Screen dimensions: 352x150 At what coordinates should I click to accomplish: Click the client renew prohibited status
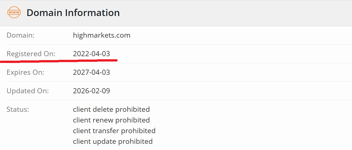(111, 120)
